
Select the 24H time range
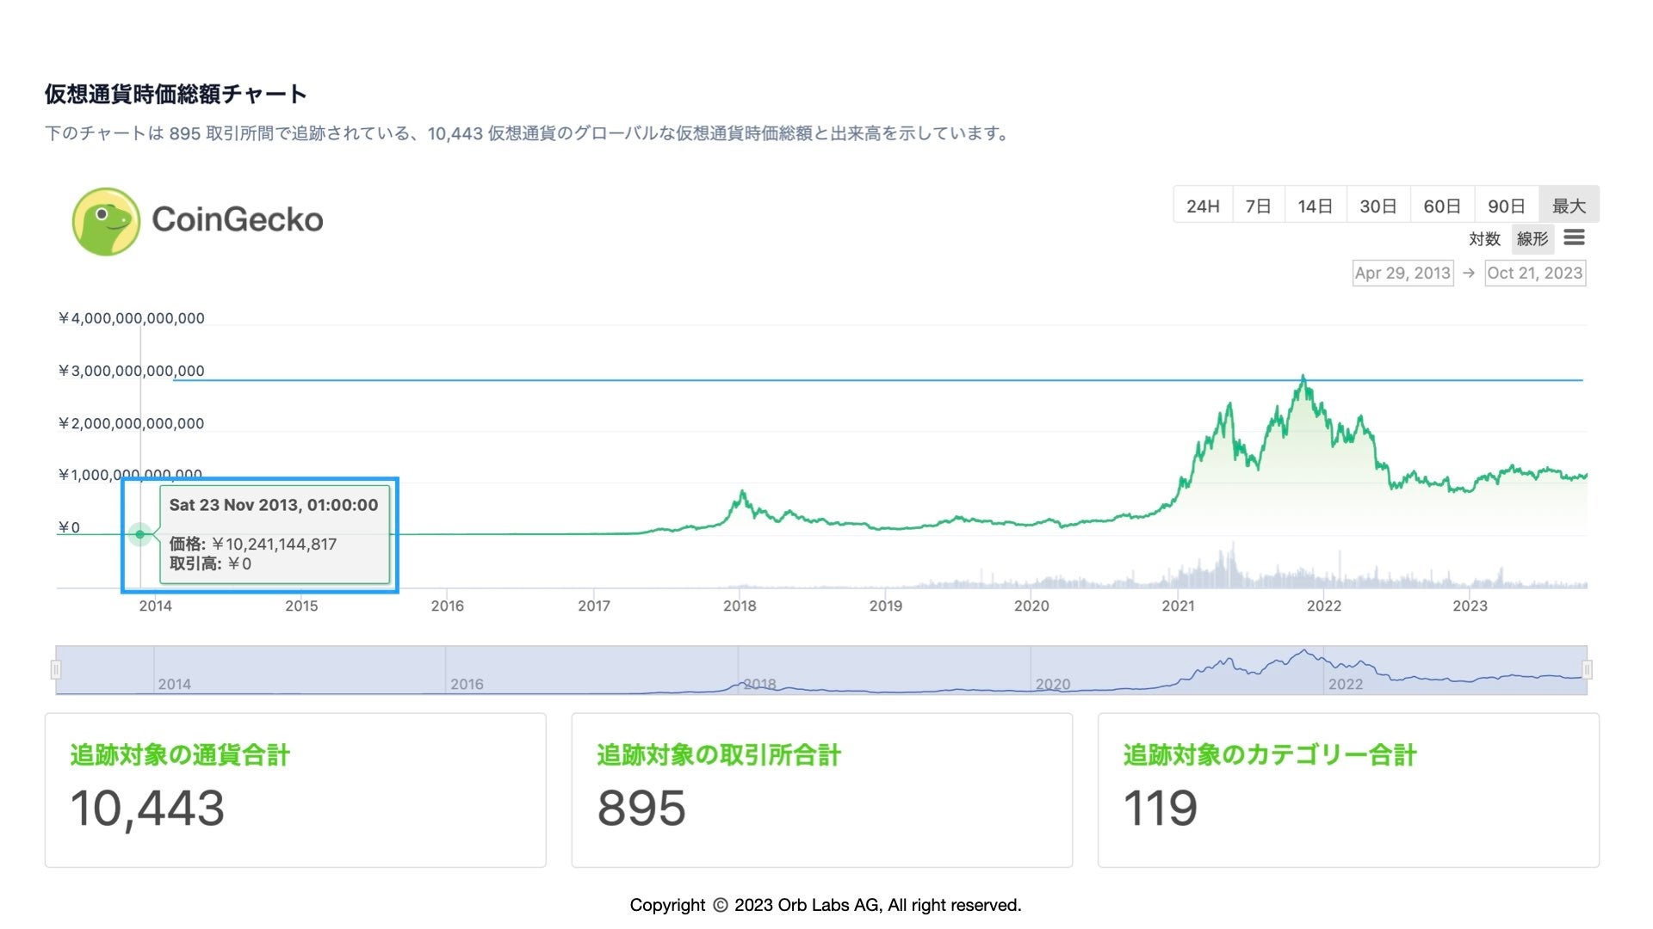pyautogui.click(x=1203, y=206)
